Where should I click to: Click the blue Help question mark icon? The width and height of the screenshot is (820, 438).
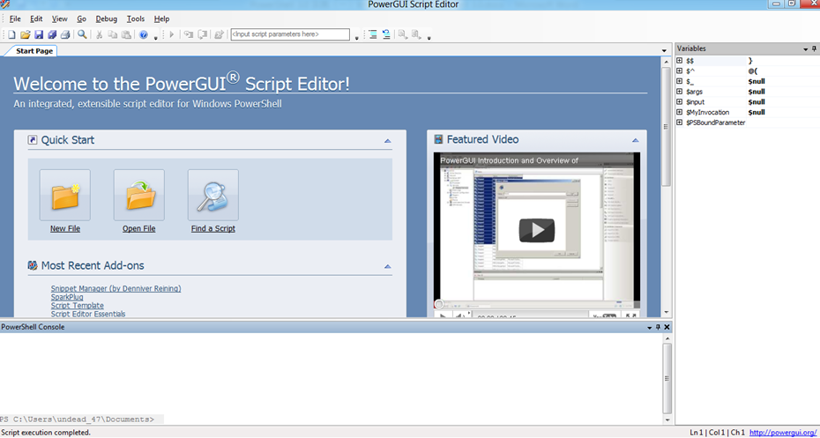(x=144, y=35)
